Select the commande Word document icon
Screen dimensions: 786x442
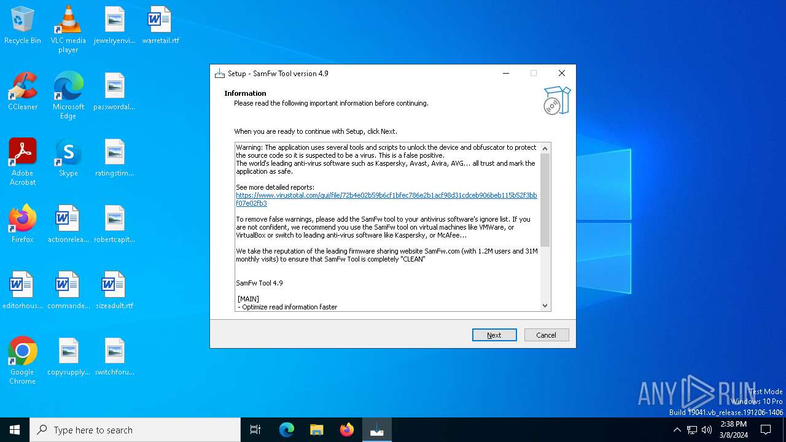68,291
